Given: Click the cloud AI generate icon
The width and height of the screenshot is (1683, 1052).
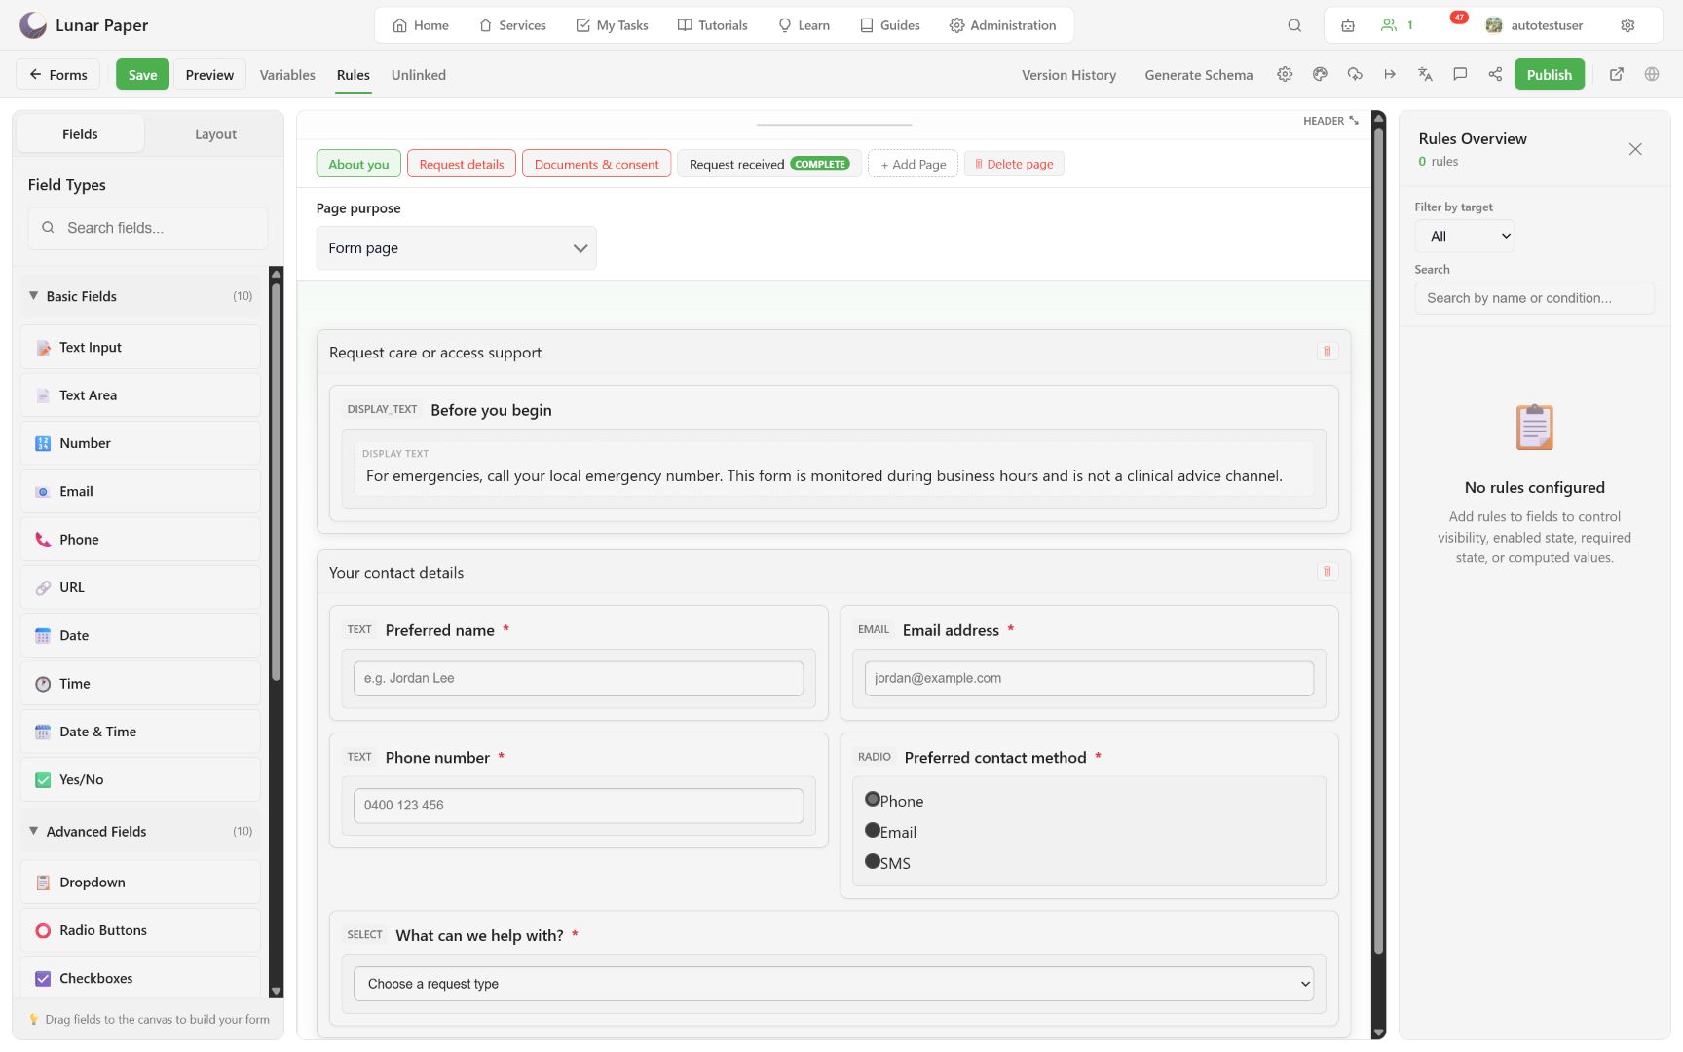Looking at the screenshot, I should click(1355, 74).
